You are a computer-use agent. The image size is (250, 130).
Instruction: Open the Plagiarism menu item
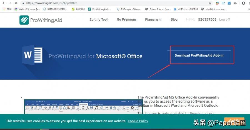[153, 19]
